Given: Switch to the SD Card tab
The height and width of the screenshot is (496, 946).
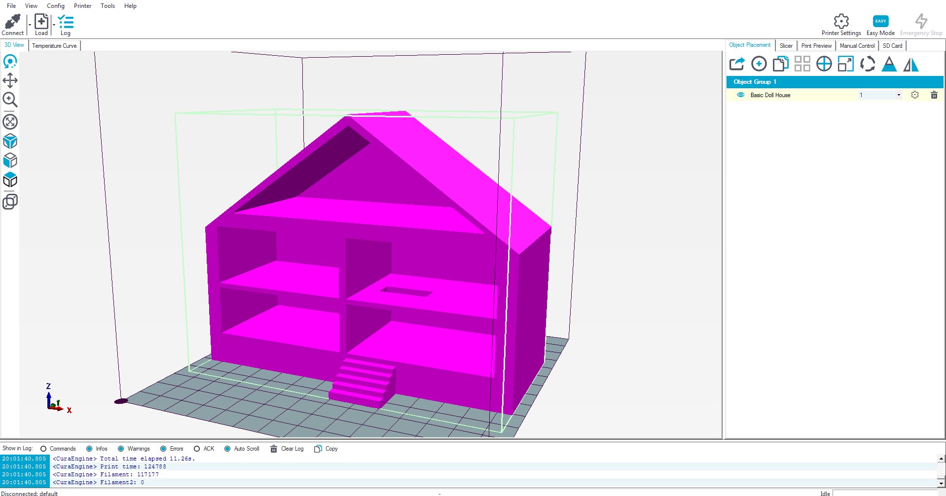Looking at the screenshot, I should [x=892, y=46].
